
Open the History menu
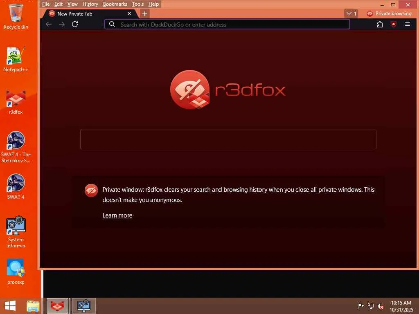pos(90,4)
